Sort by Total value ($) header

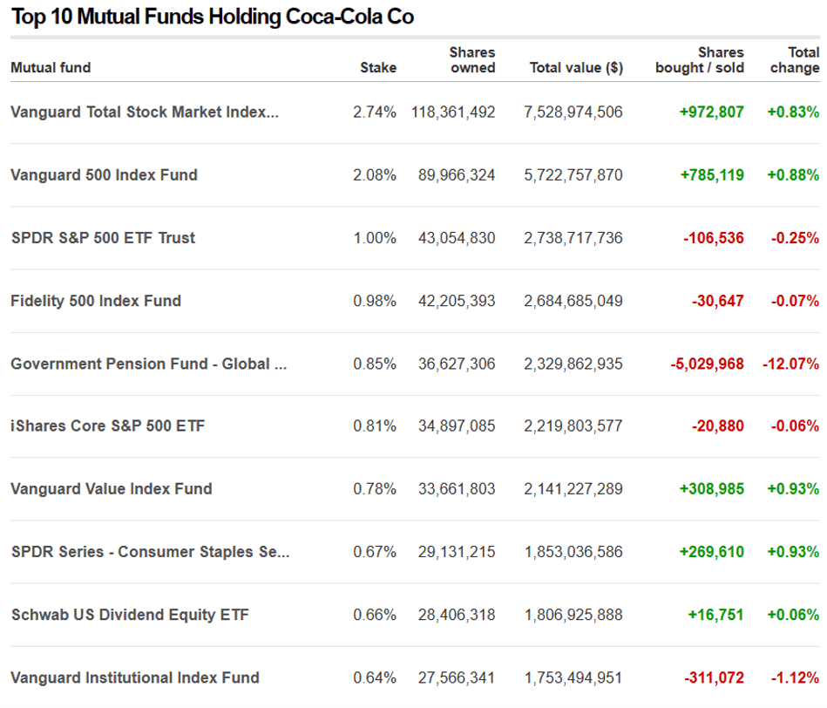[x=576, y=68]
